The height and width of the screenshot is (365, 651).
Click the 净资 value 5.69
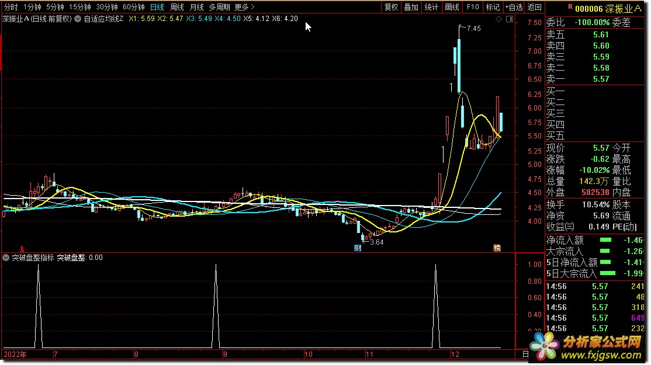(601, 216)
